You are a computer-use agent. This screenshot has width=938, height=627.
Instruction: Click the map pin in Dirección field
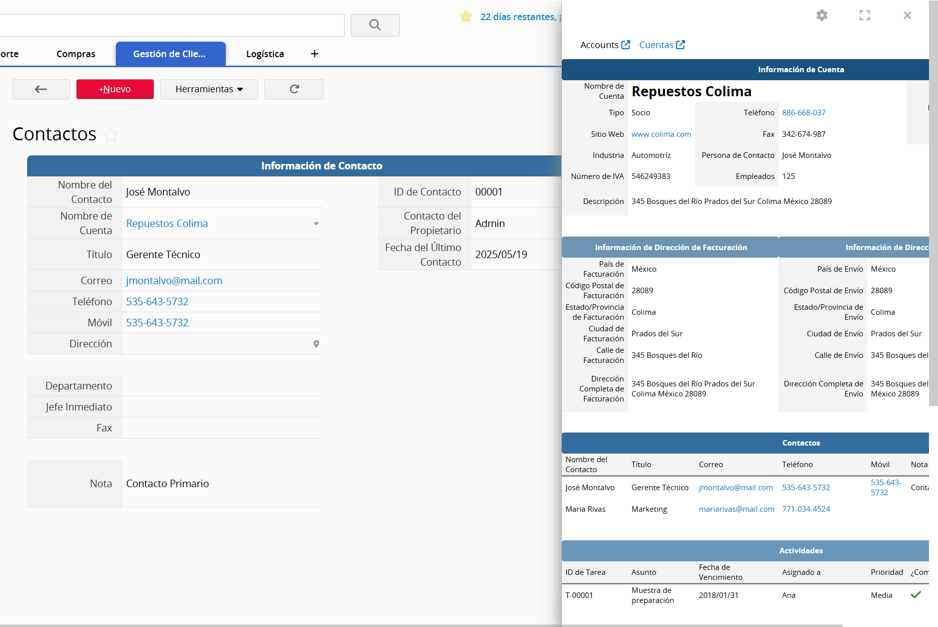316,344
